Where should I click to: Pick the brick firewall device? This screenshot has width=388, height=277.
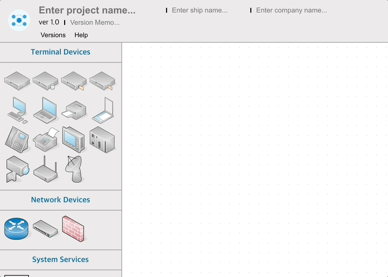[x=73, y=228]
